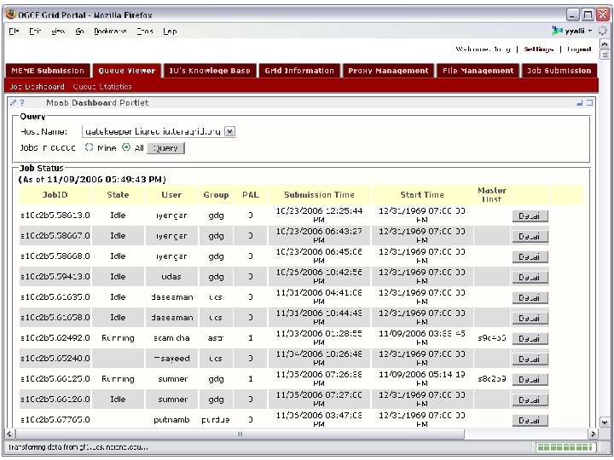The image size is (614, 460).
Task: Open the Proxy Management tab
Action: [388, 71]
